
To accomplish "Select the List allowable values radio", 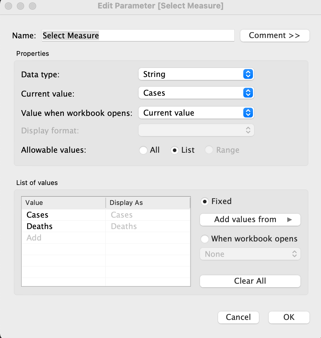I will pos(175,150).
